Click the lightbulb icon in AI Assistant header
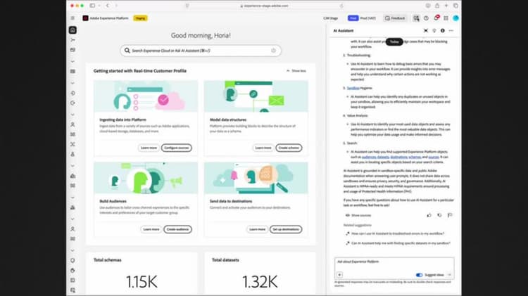Screen dimensions: 528x296 [x=434, y=31]
